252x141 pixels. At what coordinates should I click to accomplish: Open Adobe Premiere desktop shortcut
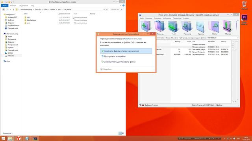[244, 20]
